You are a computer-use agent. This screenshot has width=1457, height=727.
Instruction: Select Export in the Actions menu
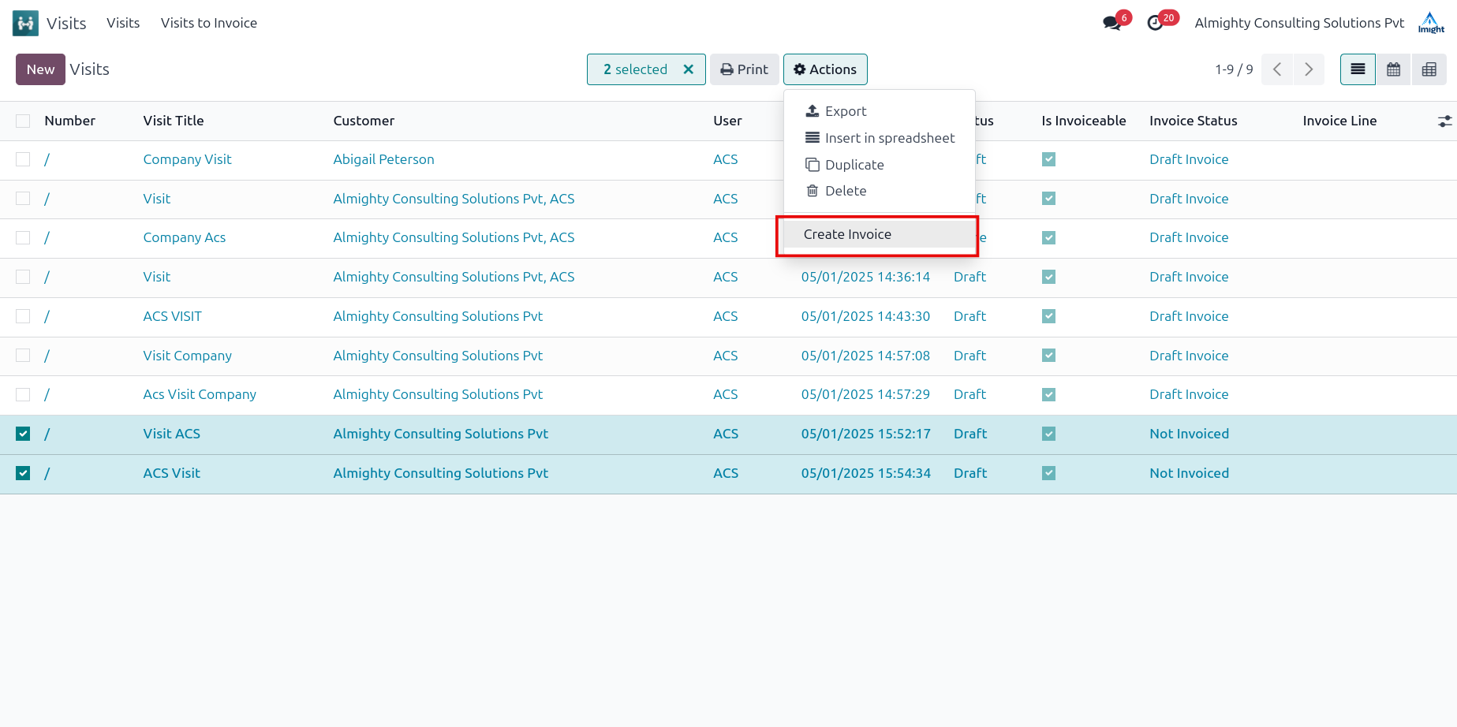point(845,111)
